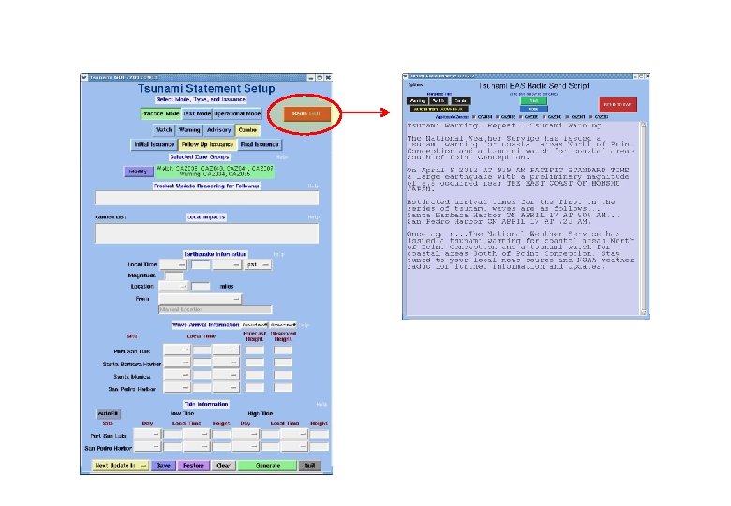
Task: Open the From location dropdown
Action: [200, 299]
